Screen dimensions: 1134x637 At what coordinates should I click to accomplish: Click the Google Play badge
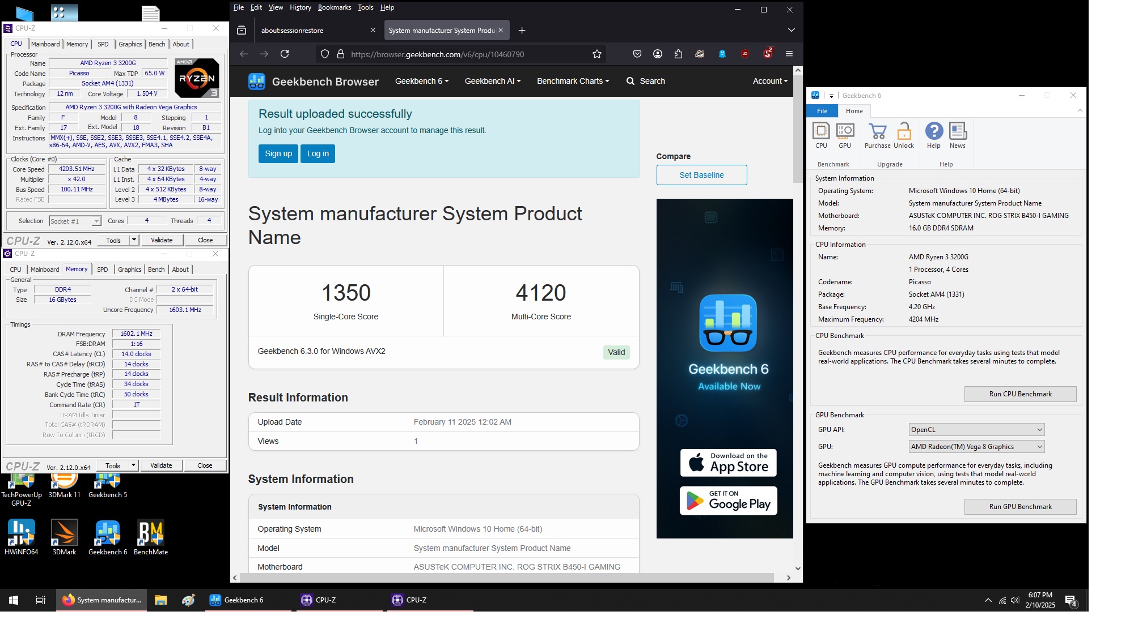(728, 501)
